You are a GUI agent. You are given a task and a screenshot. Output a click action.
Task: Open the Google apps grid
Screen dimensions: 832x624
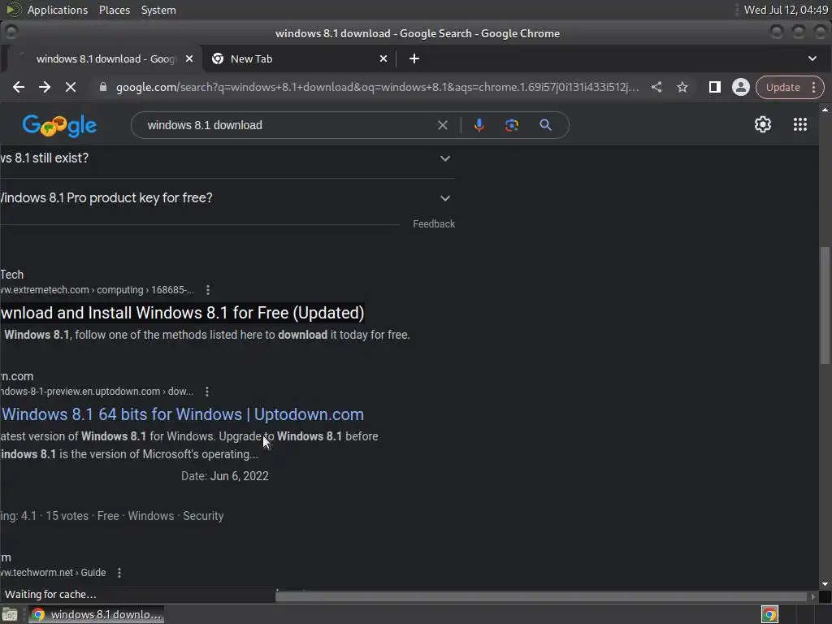(800, 124)
